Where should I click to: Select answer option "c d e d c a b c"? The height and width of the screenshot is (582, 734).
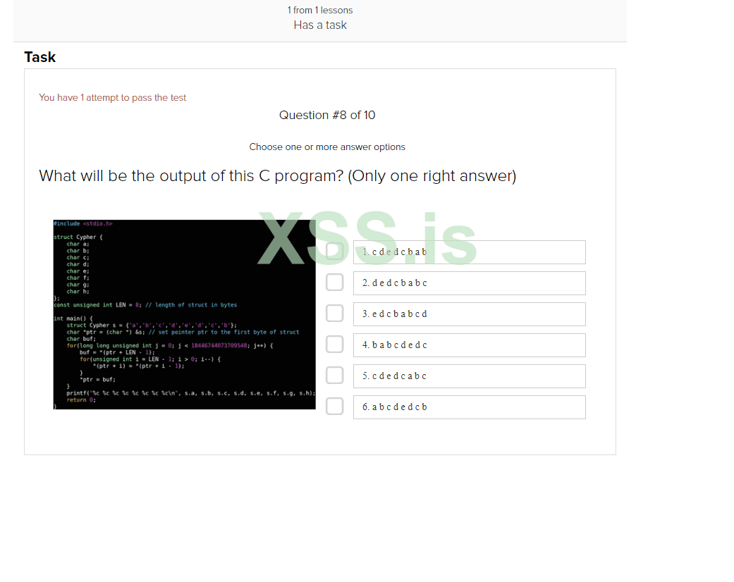click(469, 376)
